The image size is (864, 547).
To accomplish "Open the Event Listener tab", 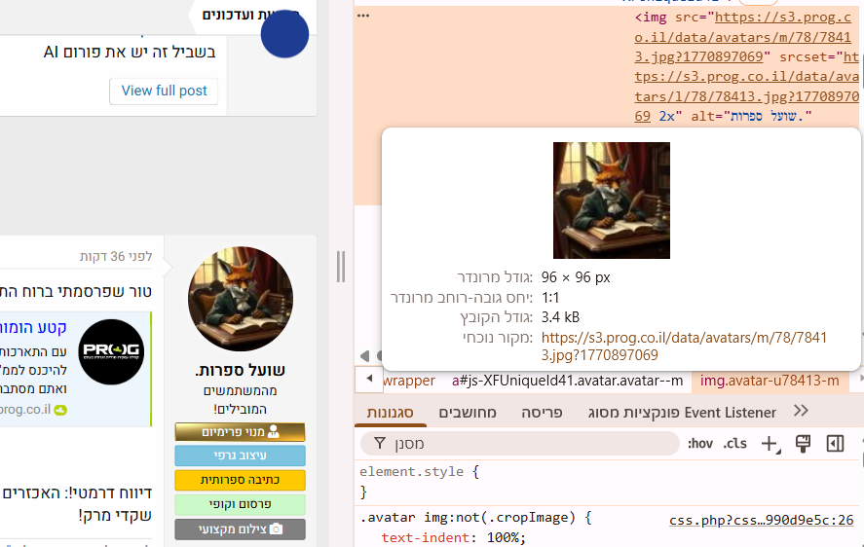I will tap(682, 413).
